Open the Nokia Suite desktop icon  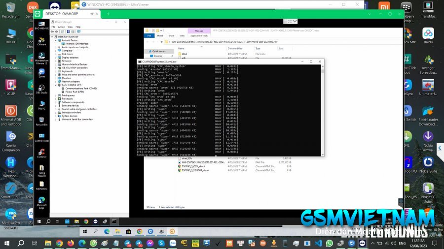click(428, 165)
